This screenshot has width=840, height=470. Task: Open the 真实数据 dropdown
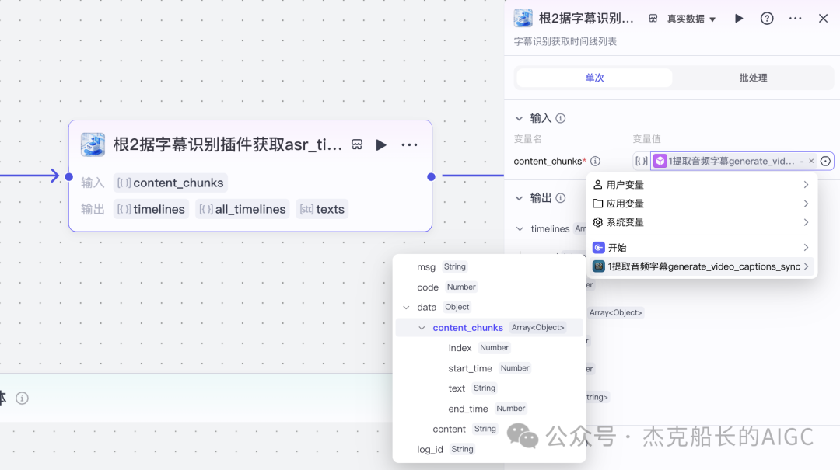[691, 19]
